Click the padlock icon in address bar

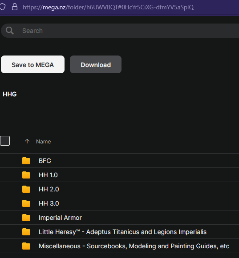tap(15, 7)
